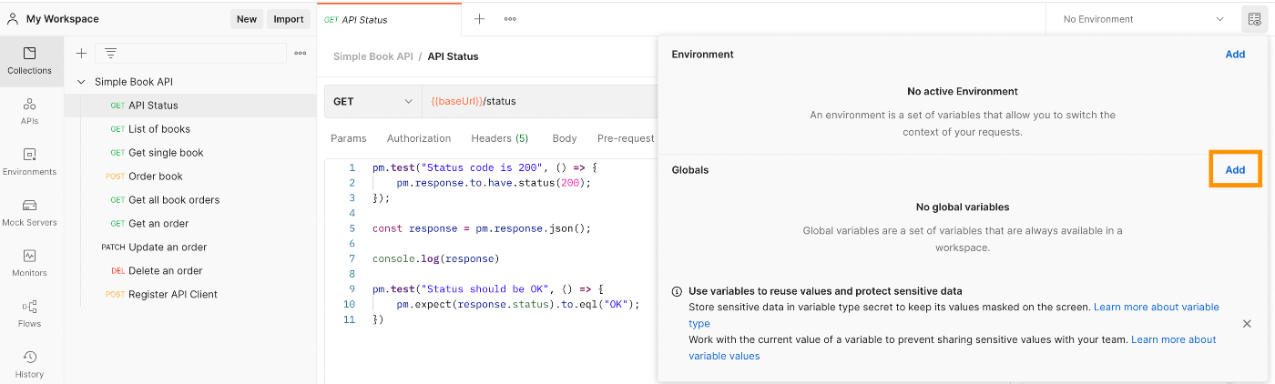Screen dimensions: 1275x384
Task: Open the Environments sidebar section
Action: pyautogui.click(x=30, y=162)
